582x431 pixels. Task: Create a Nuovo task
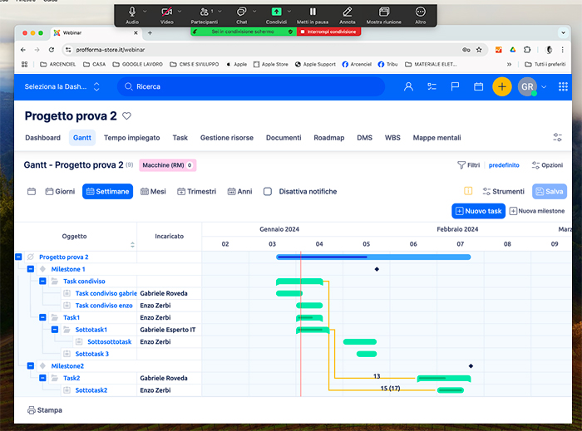(x=478, y=211)
